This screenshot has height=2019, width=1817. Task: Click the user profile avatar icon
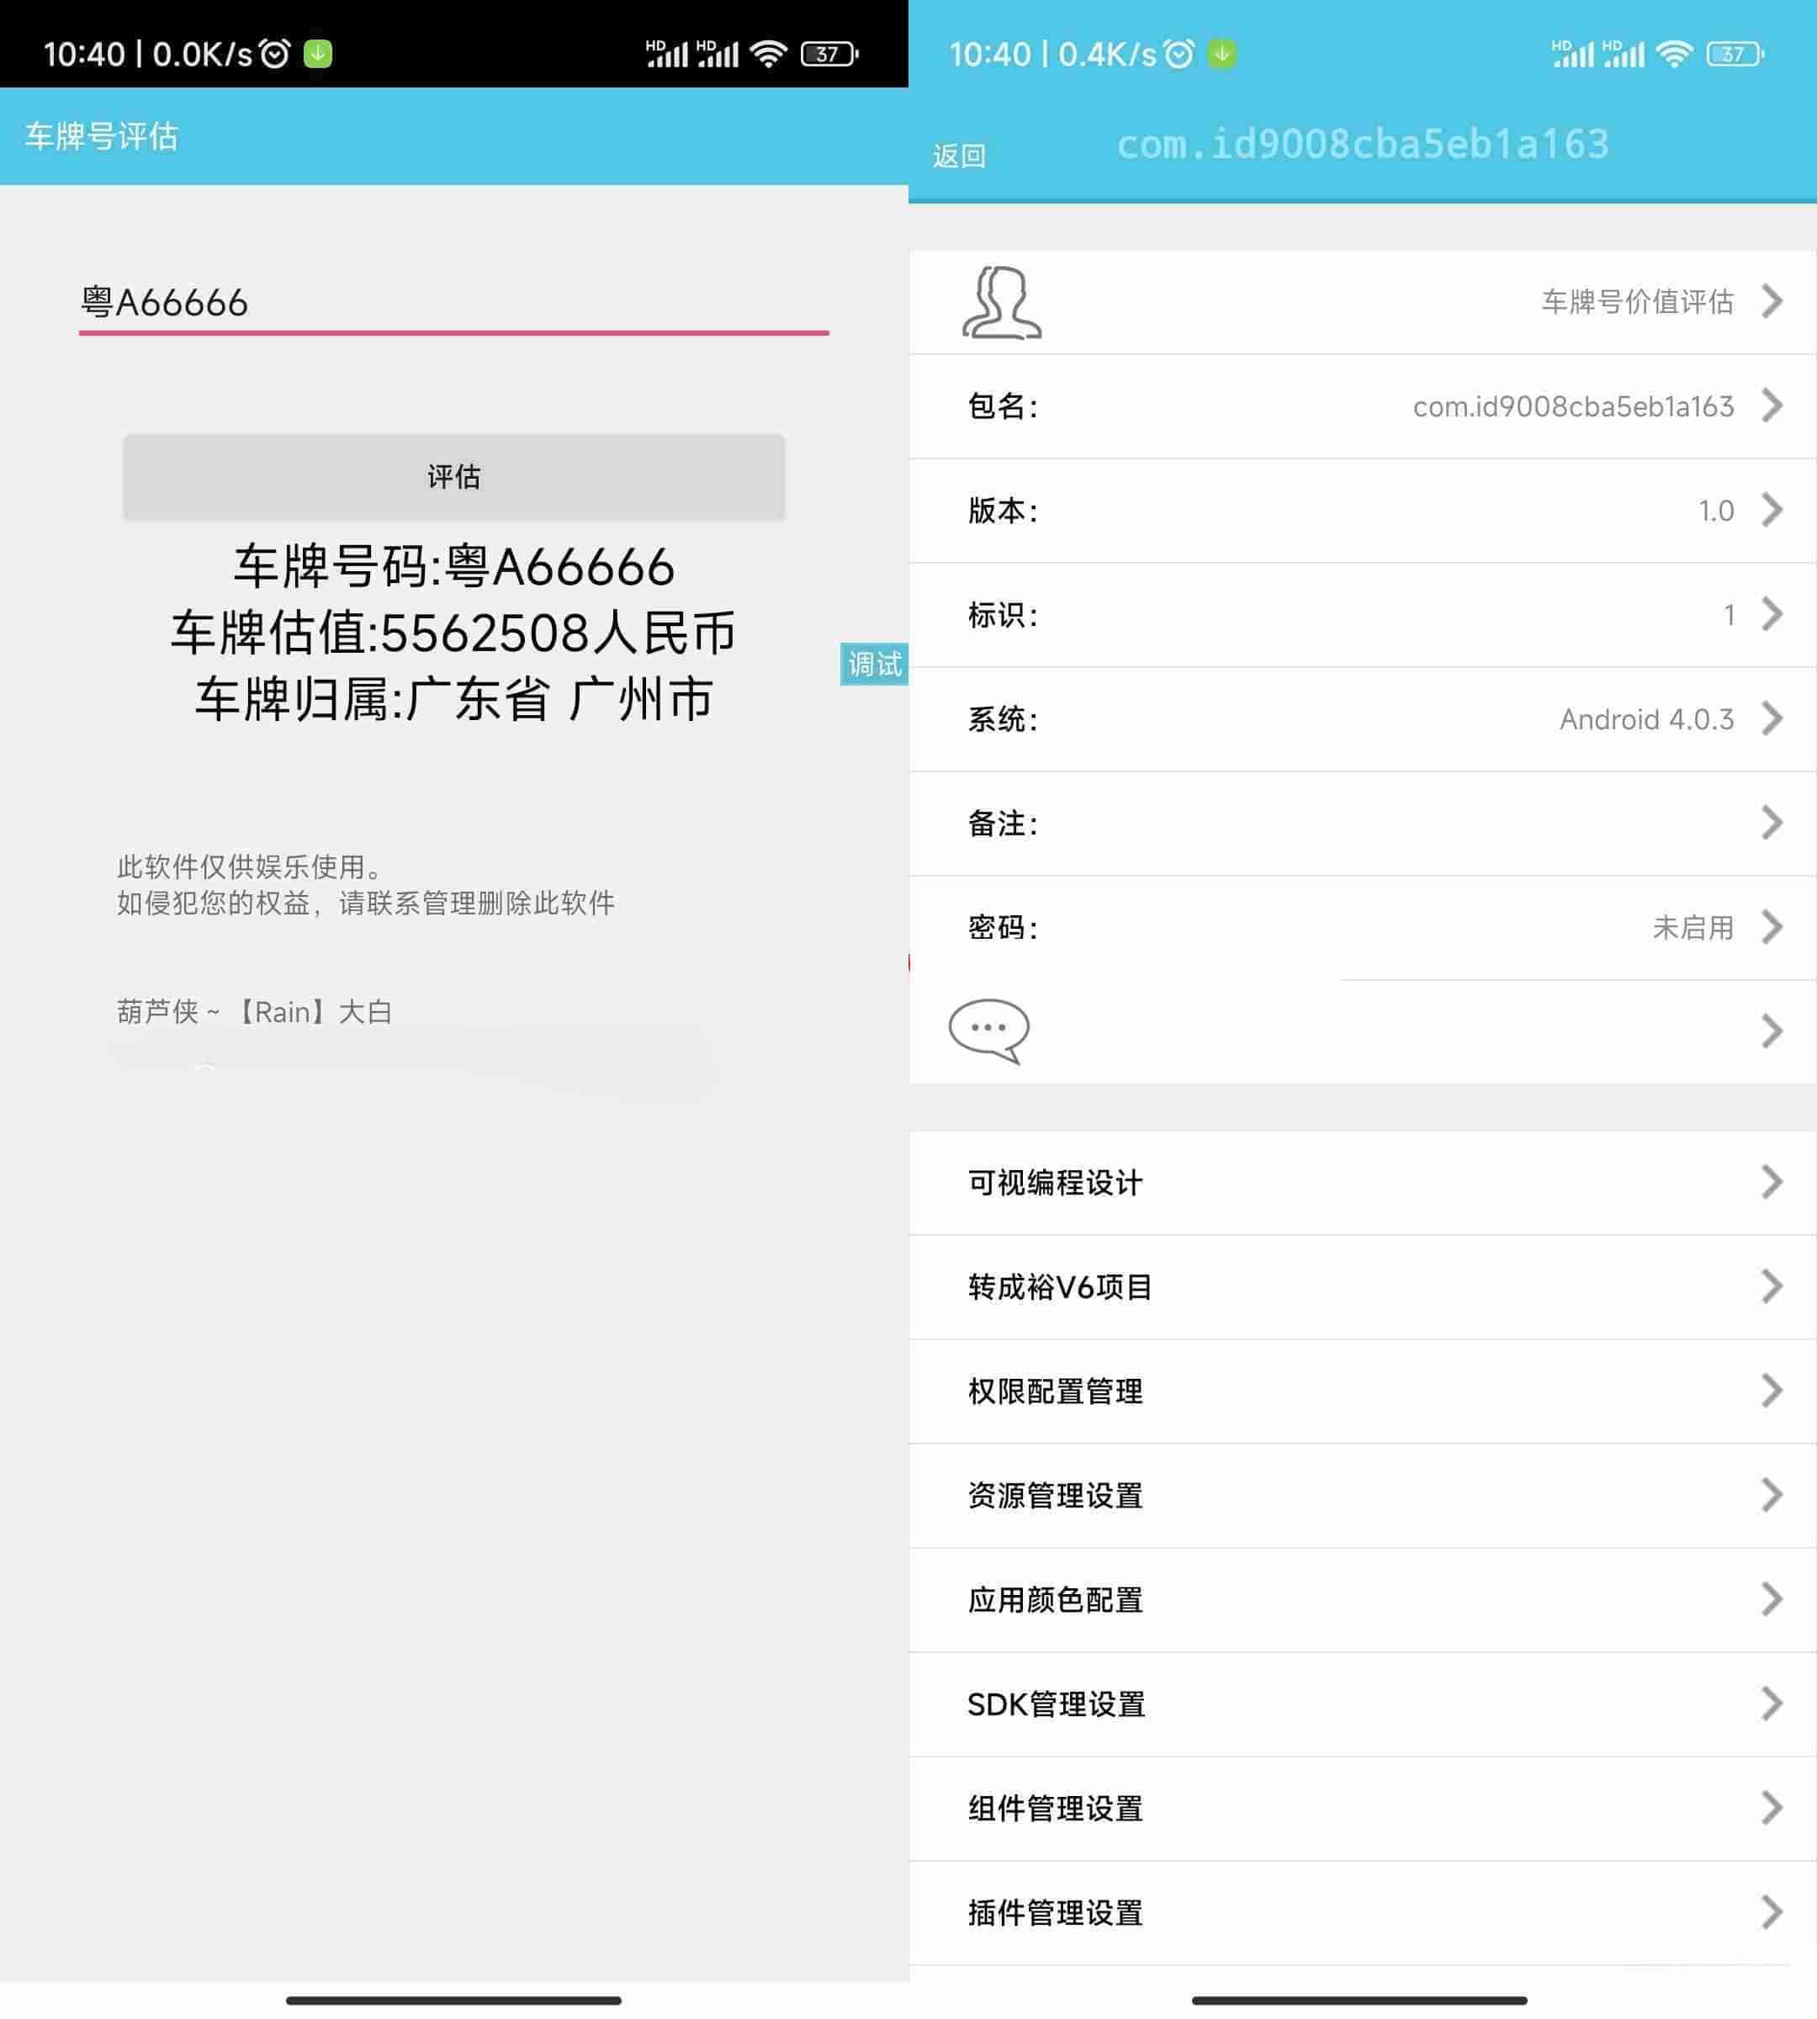1001,301
